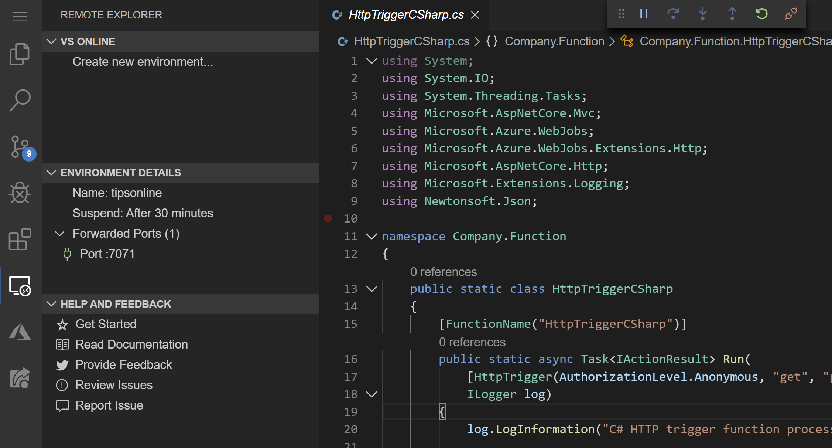Click the LogInformation call on line 20
832x448 pixels.
545,429
